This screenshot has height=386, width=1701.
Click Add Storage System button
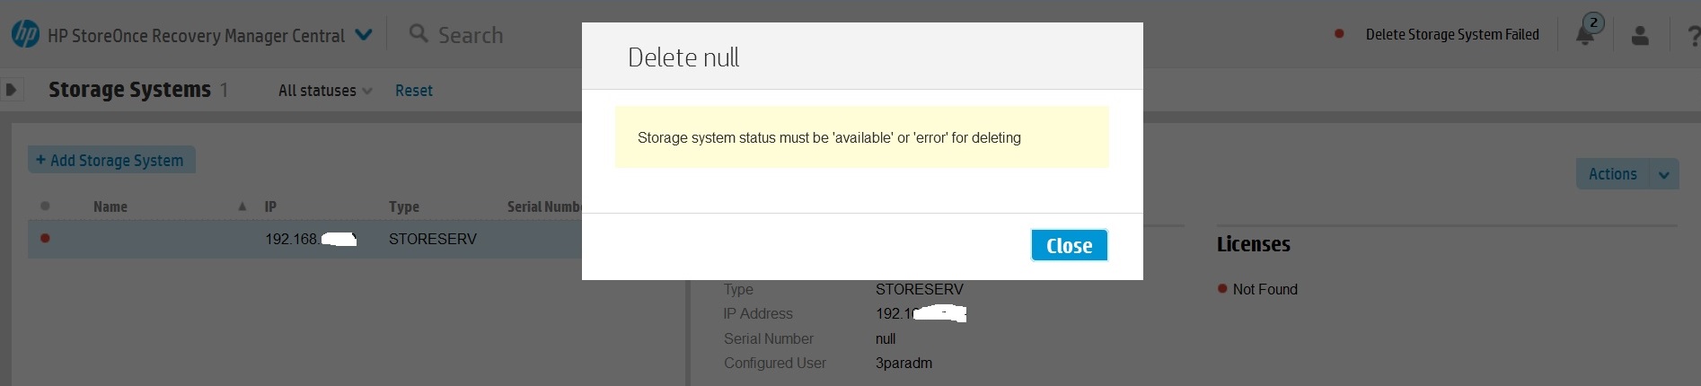[111, 160]
